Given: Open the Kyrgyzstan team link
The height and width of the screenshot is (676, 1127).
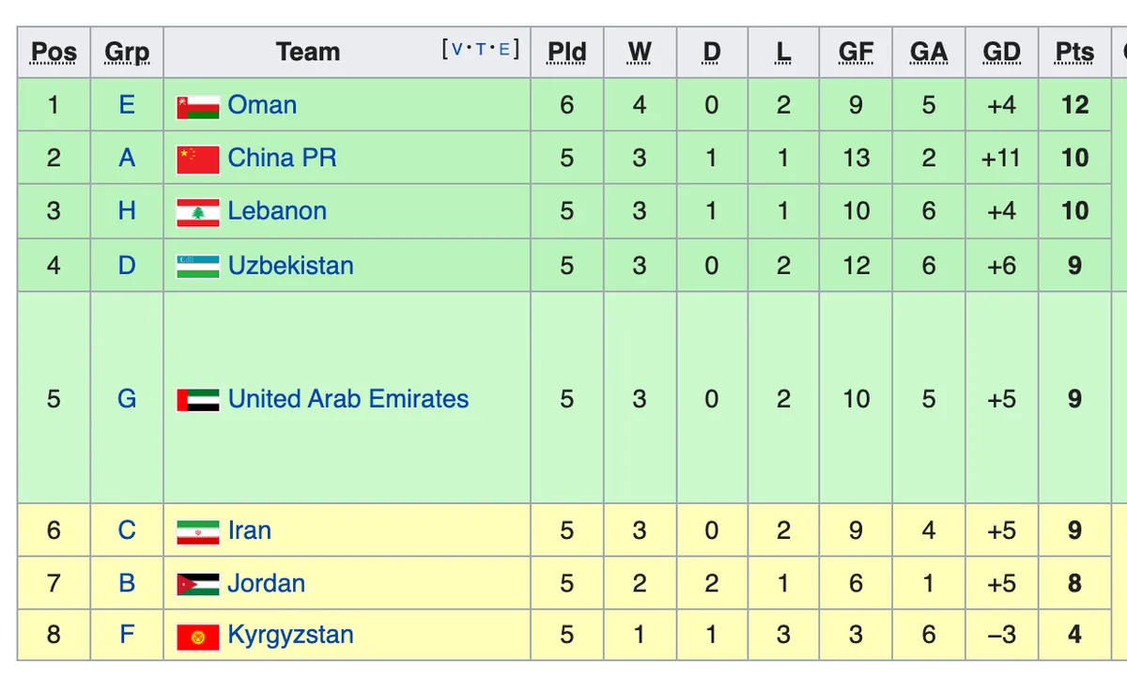Looking at the screenshot, I should [x=291, y=635].
